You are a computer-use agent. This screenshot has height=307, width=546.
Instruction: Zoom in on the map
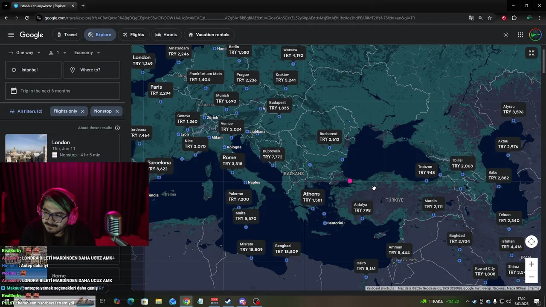pyautogui.click(x=531, y=264)
